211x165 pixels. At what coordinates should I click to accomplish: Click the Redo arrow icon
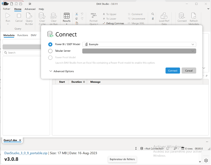[x=82, y=19]
